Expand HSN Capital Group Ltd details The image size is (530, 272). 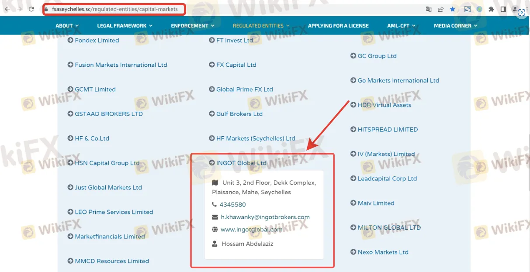pyautogui.click(x=107, y=163)
